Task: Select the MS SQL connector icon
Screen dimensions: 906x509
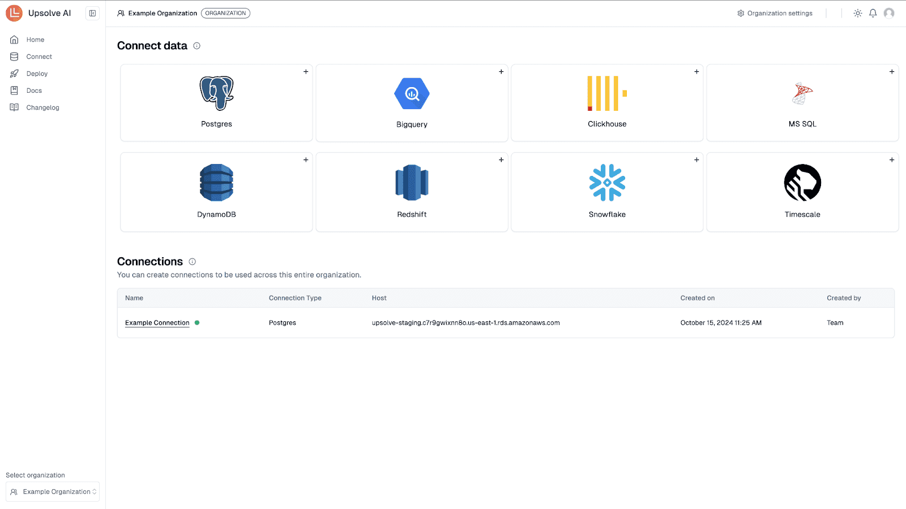Action: click(802, 93)
